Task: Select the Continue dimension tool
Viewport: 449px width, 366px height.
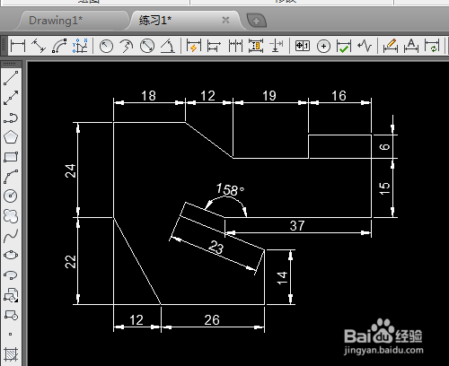Action: (x=235, y=46)
